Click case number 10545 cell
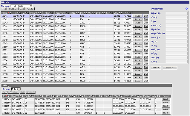 tap(7, 29)
